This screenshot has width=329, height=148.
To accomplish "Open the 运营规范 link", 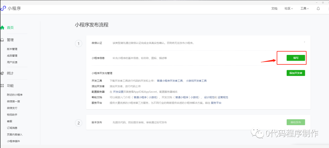I will click(223, 97).
